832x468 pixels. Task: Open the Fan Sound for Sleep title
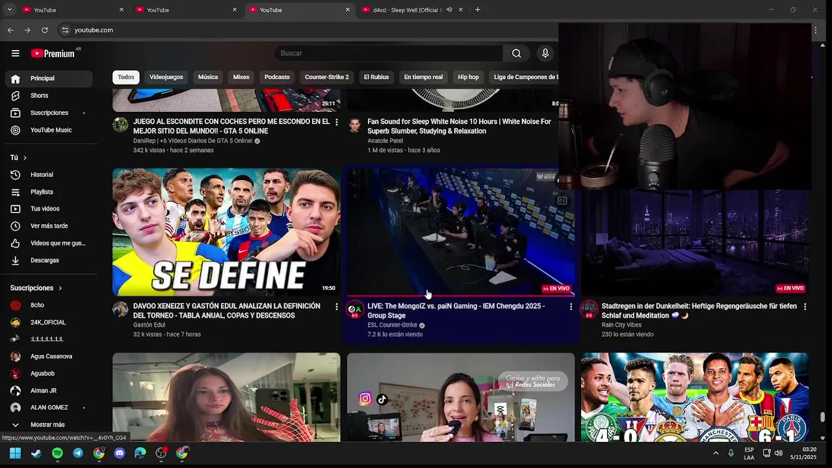point(459,126)
